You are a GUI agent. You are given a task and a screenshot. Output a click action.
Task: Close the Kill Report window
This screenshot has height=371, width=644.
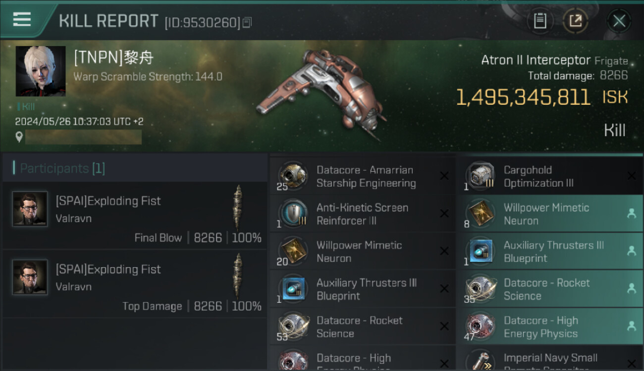tap(619, 21)
